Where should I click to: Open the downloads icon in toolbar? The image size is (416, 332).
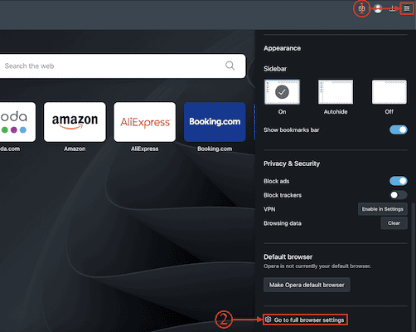(392, 9)
